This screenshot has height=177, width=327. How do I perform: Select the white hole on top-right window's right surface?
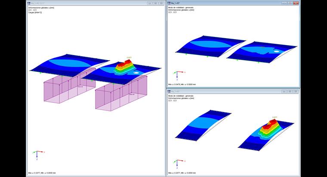click(277, 51)
